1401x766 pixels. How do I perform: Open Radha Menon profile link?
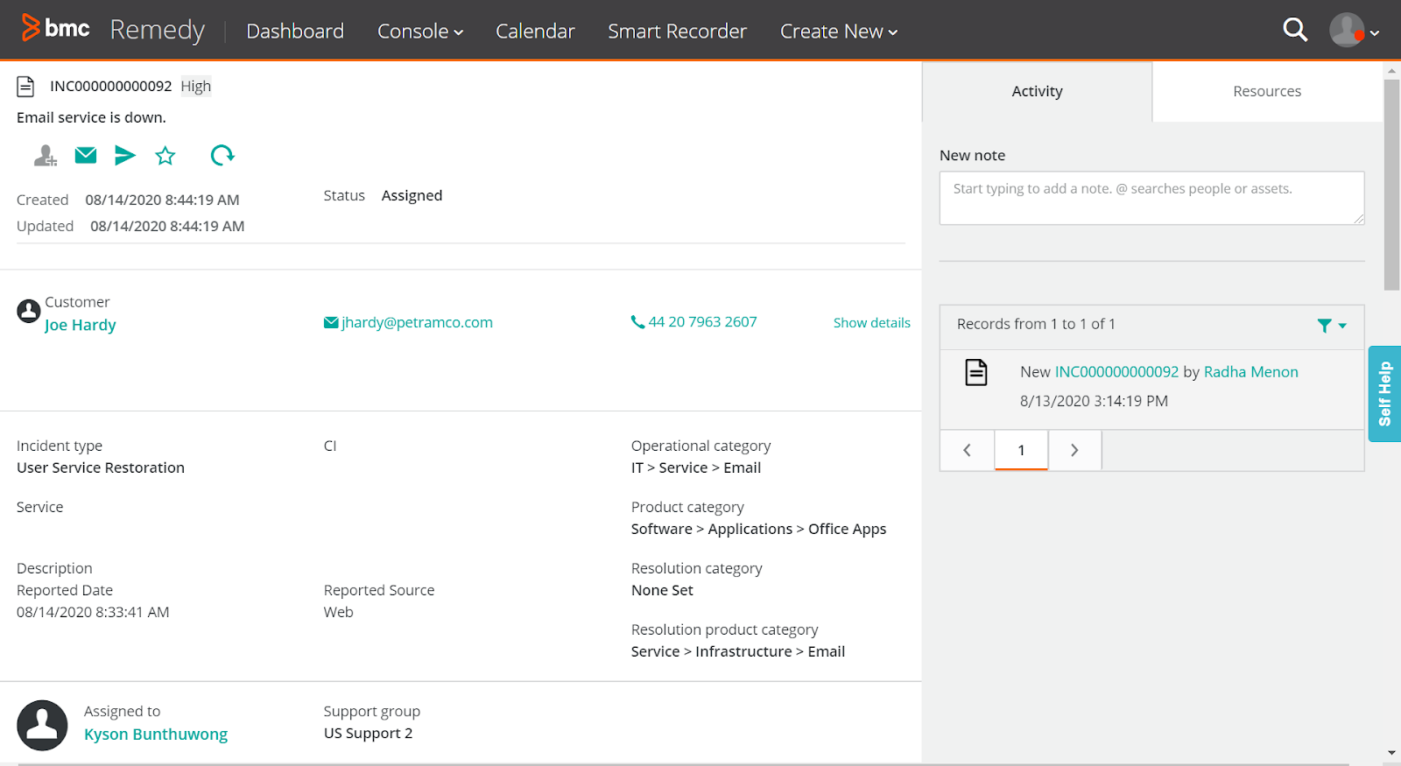click(x=1250, y=372)
